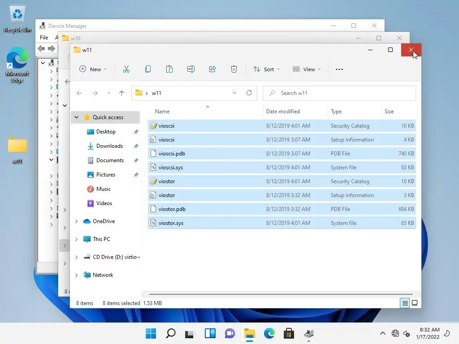Sort by the Name column header
The image size is (459, 344).
click(x=162, y=112)
